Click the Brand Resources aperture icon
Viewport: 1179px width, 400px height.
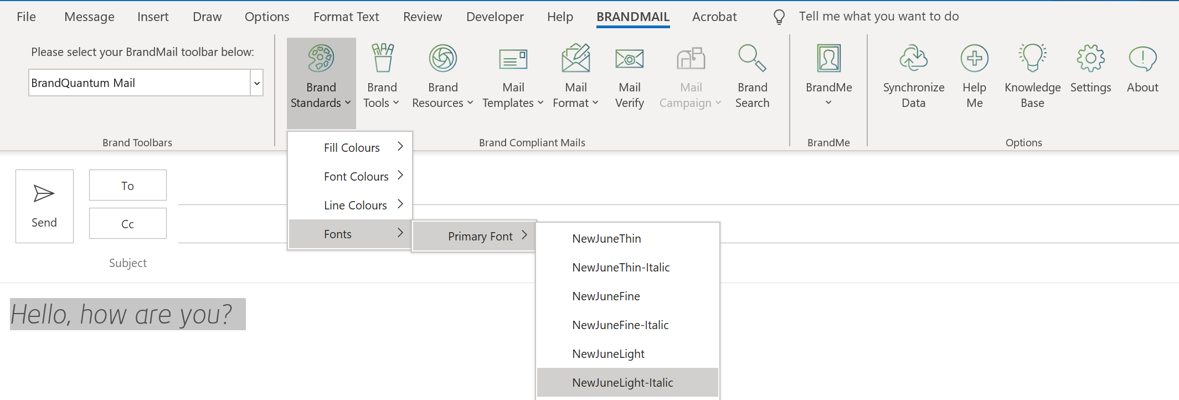click(x=443, y=58)
